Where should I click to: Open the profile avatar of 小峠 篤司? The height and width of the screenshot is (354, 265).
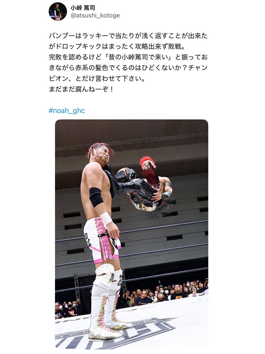point(58,12)
